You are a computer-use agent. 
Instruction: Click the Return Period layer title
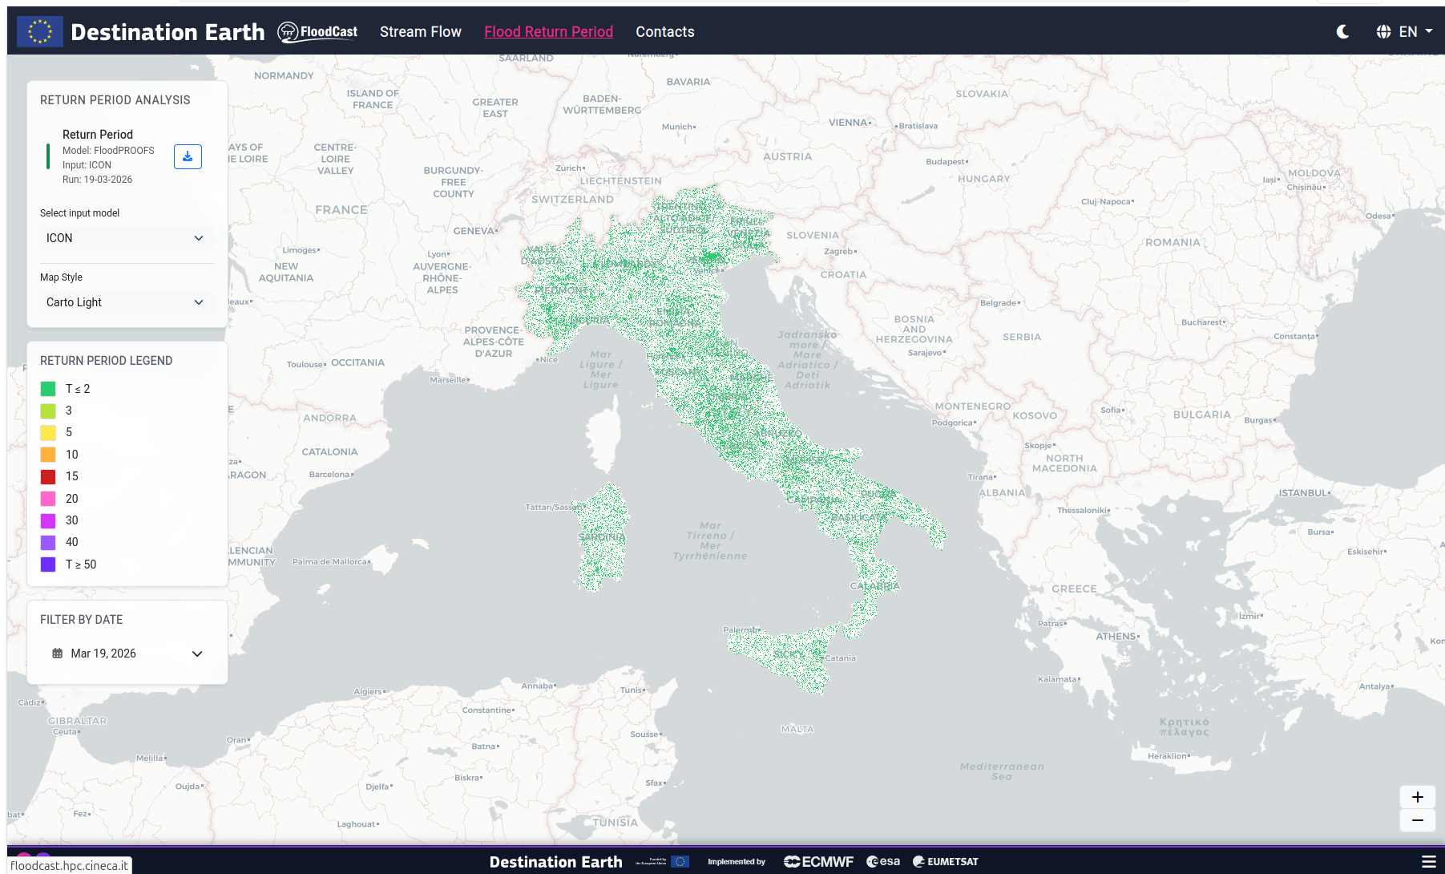tap(98, 135)
